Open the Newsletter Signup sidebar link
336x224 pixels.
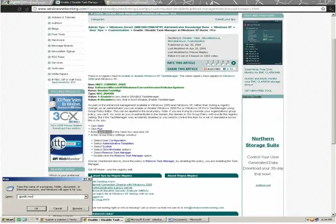[63, 51]
